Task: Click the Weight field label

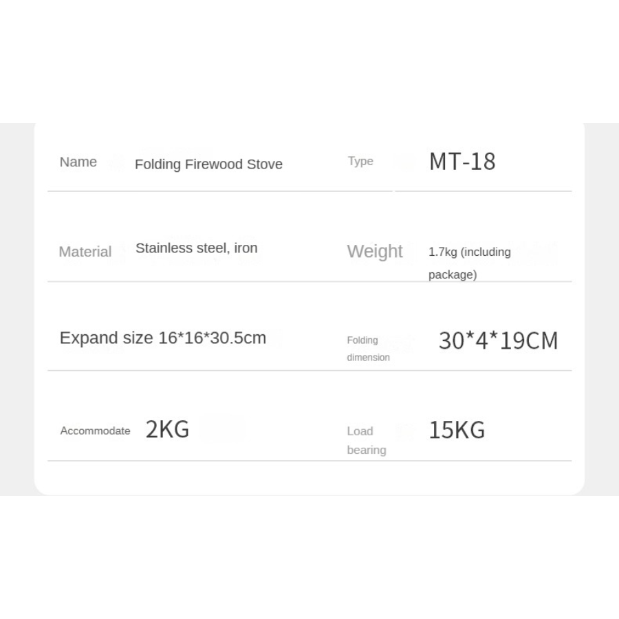Action: point(375,252)
